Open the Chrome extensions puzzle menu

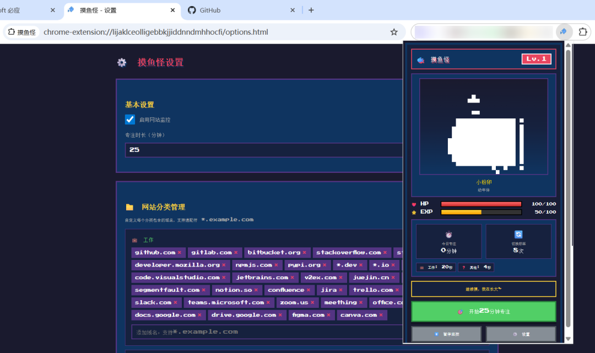583,32
